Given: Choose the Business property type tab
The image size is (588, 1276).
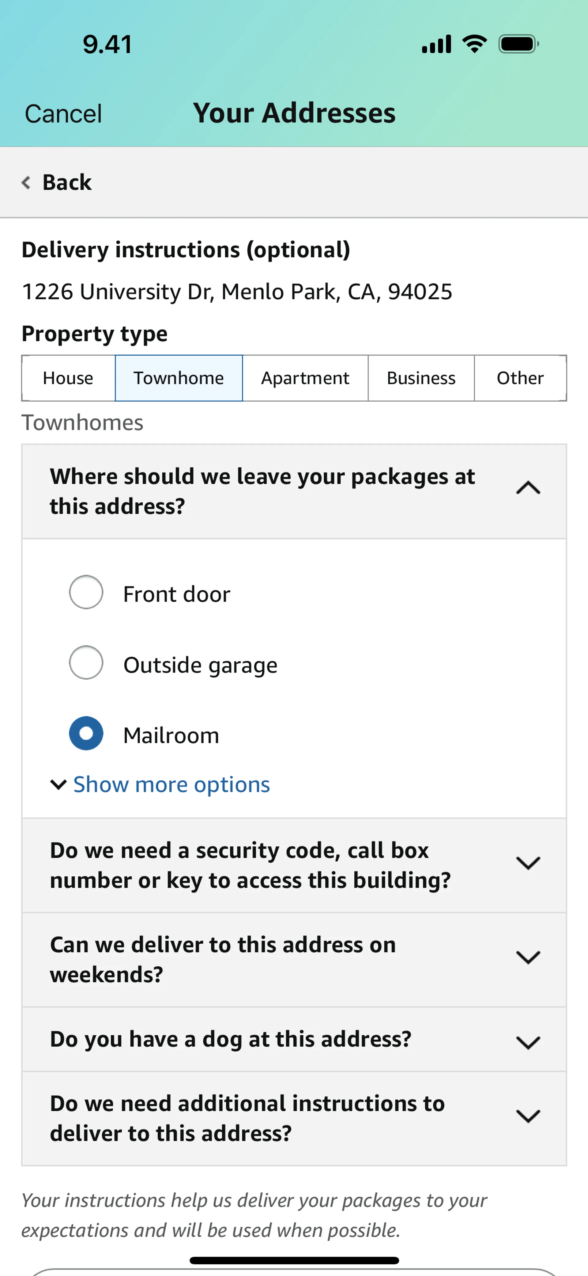Looking at the screenshot, I should click(421, 378).
